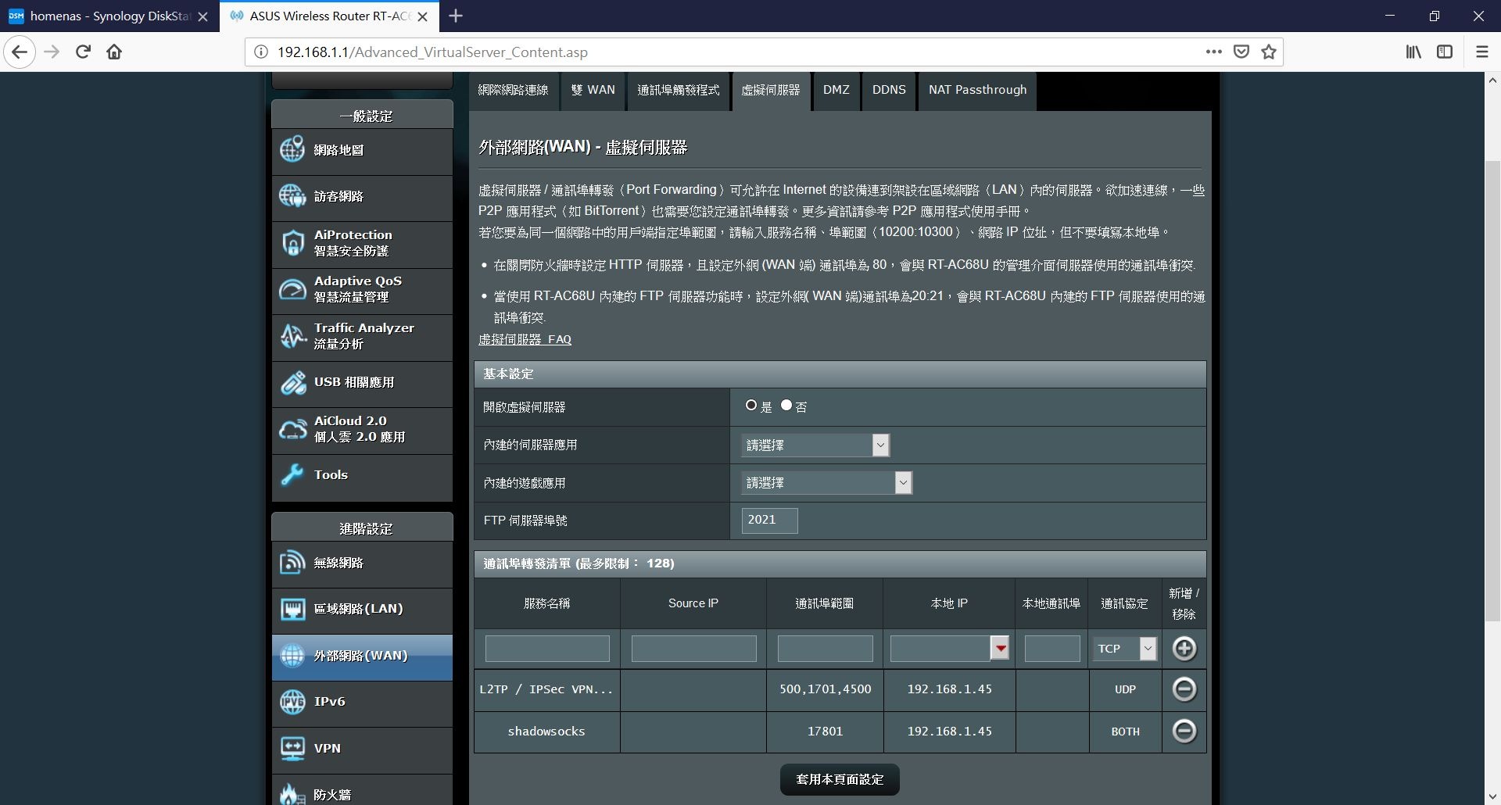1501x805 pixels.
Task: Switch to 通訊埠觸發程式 tab
Action: point(678,90)
